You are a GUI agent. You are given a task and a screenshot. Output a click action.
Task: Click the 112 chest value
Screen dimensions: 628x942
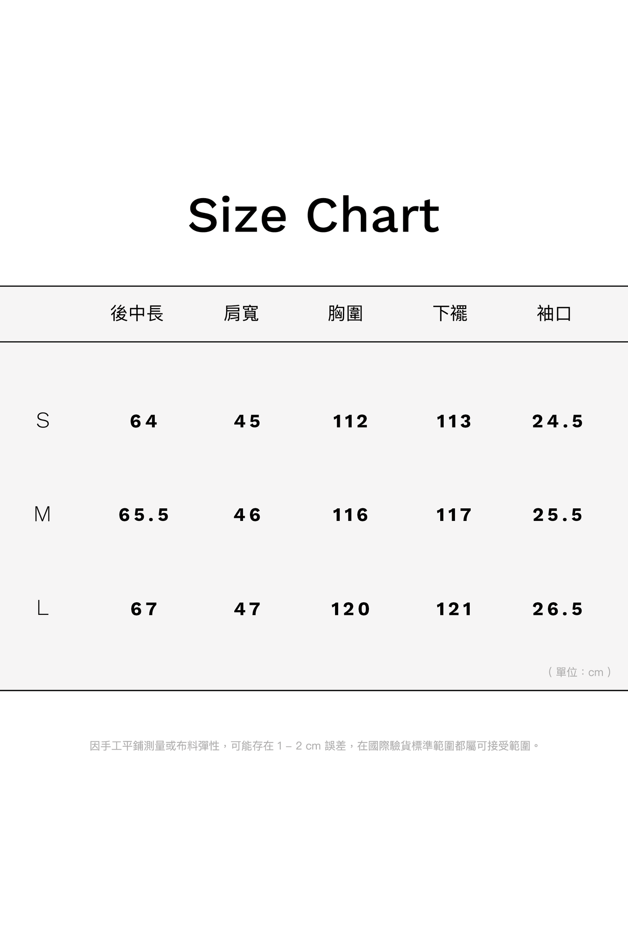pyautogui.click(x=350, y=421)
